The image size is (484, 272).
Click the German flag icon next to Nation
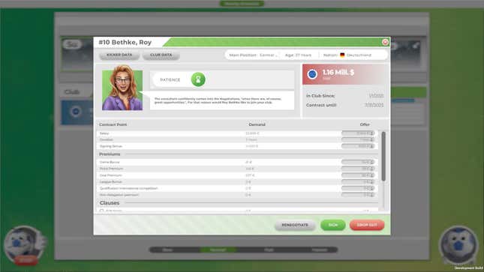pyautogui.click(x=342, y=55)
